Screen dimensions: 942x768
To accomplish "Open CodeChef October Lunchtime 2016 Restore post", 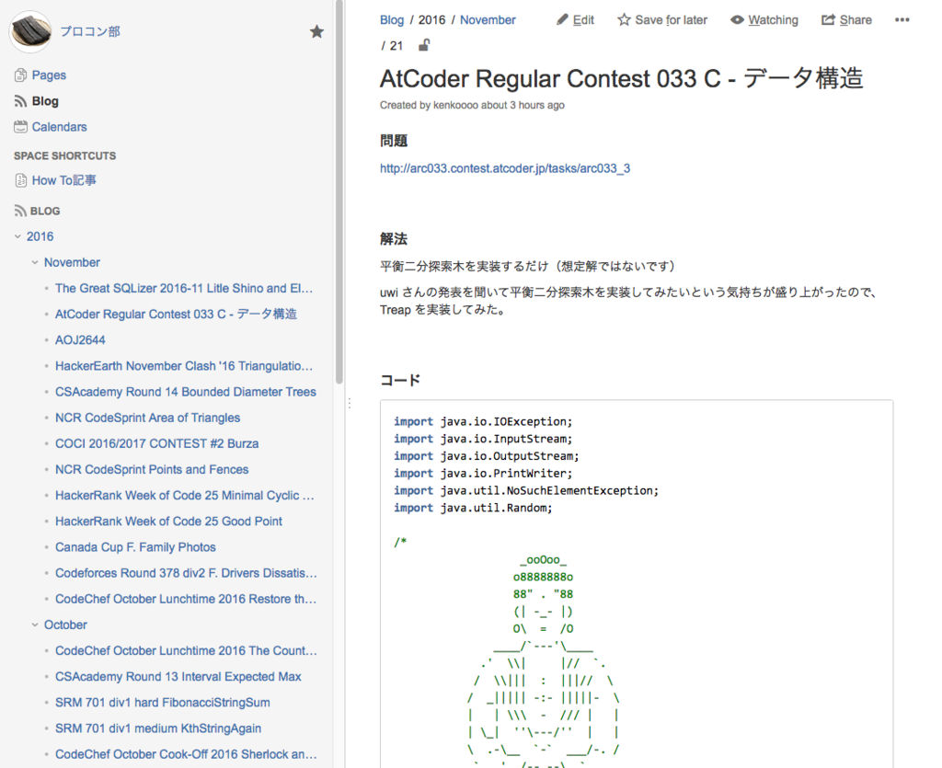I will tap(186, 599).
